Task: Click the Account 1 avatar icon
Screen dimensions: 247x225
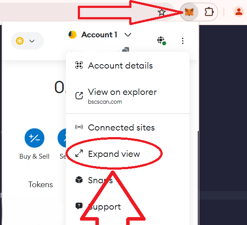Action: point(73,35)
